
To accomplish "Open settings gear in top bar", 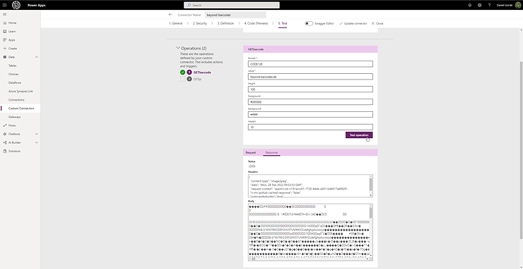I will tap(480, 5).
